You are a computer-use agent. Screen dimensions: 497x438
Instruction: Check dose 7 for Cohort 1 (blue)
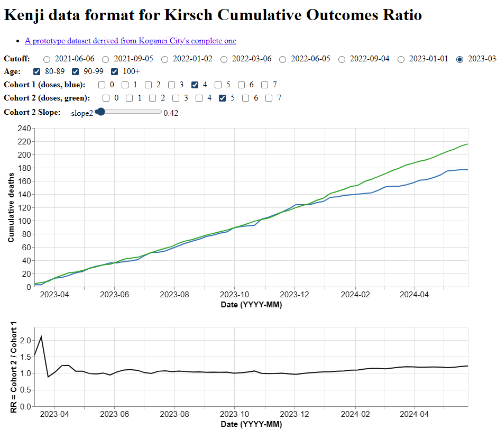pyautogui.click(x=265, y=85)
